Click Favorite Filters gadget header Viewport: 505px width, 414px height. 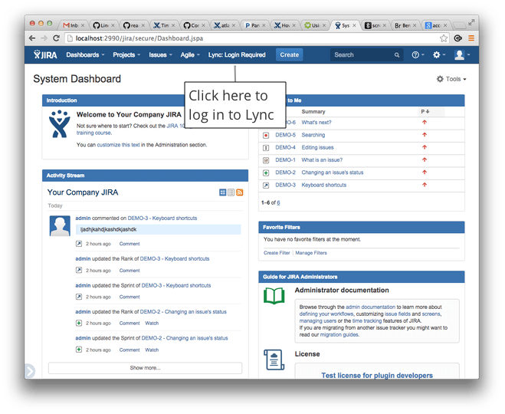point(362,227)
